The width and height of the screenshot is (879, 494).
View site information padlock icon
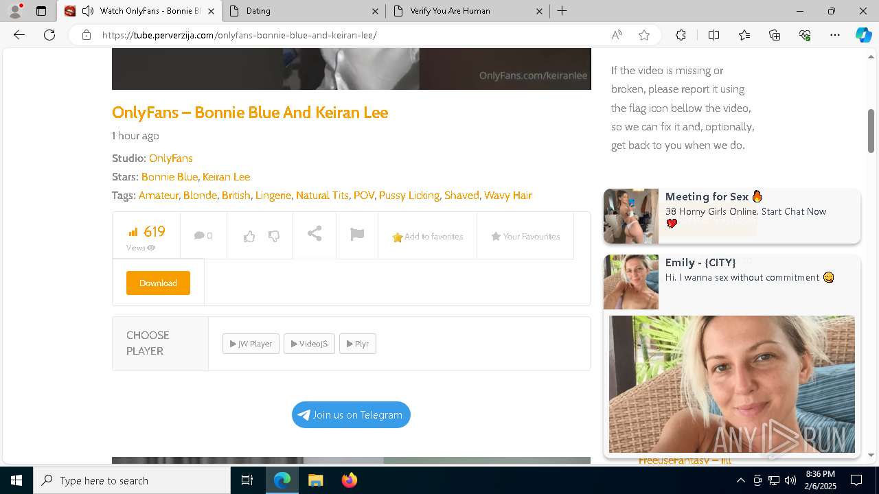click(86, 35)
